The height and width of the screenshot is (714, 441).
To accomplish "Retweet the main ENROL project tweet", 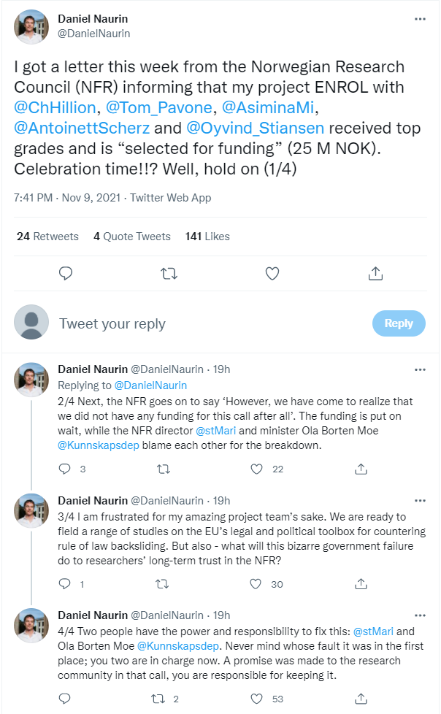I will [x=168, y=273].
